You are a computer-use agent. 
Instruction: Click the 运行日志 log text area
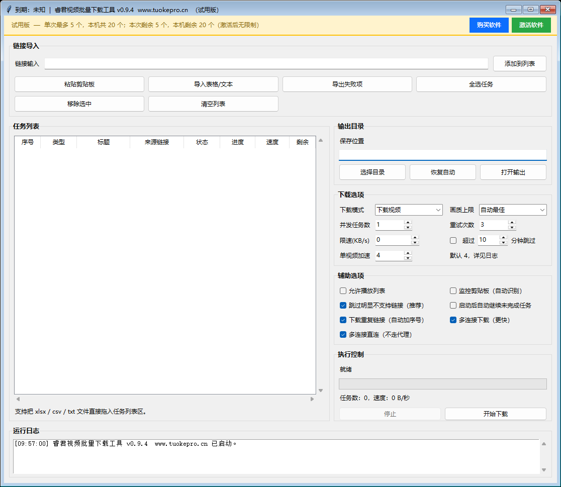point(276,456)
